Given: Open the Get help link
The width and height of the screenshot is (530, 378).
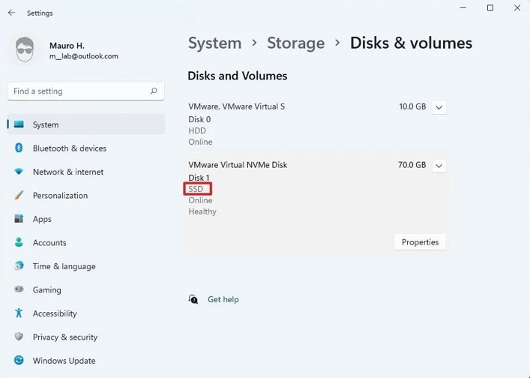Looking at the screenshot, I should (223, 299).
